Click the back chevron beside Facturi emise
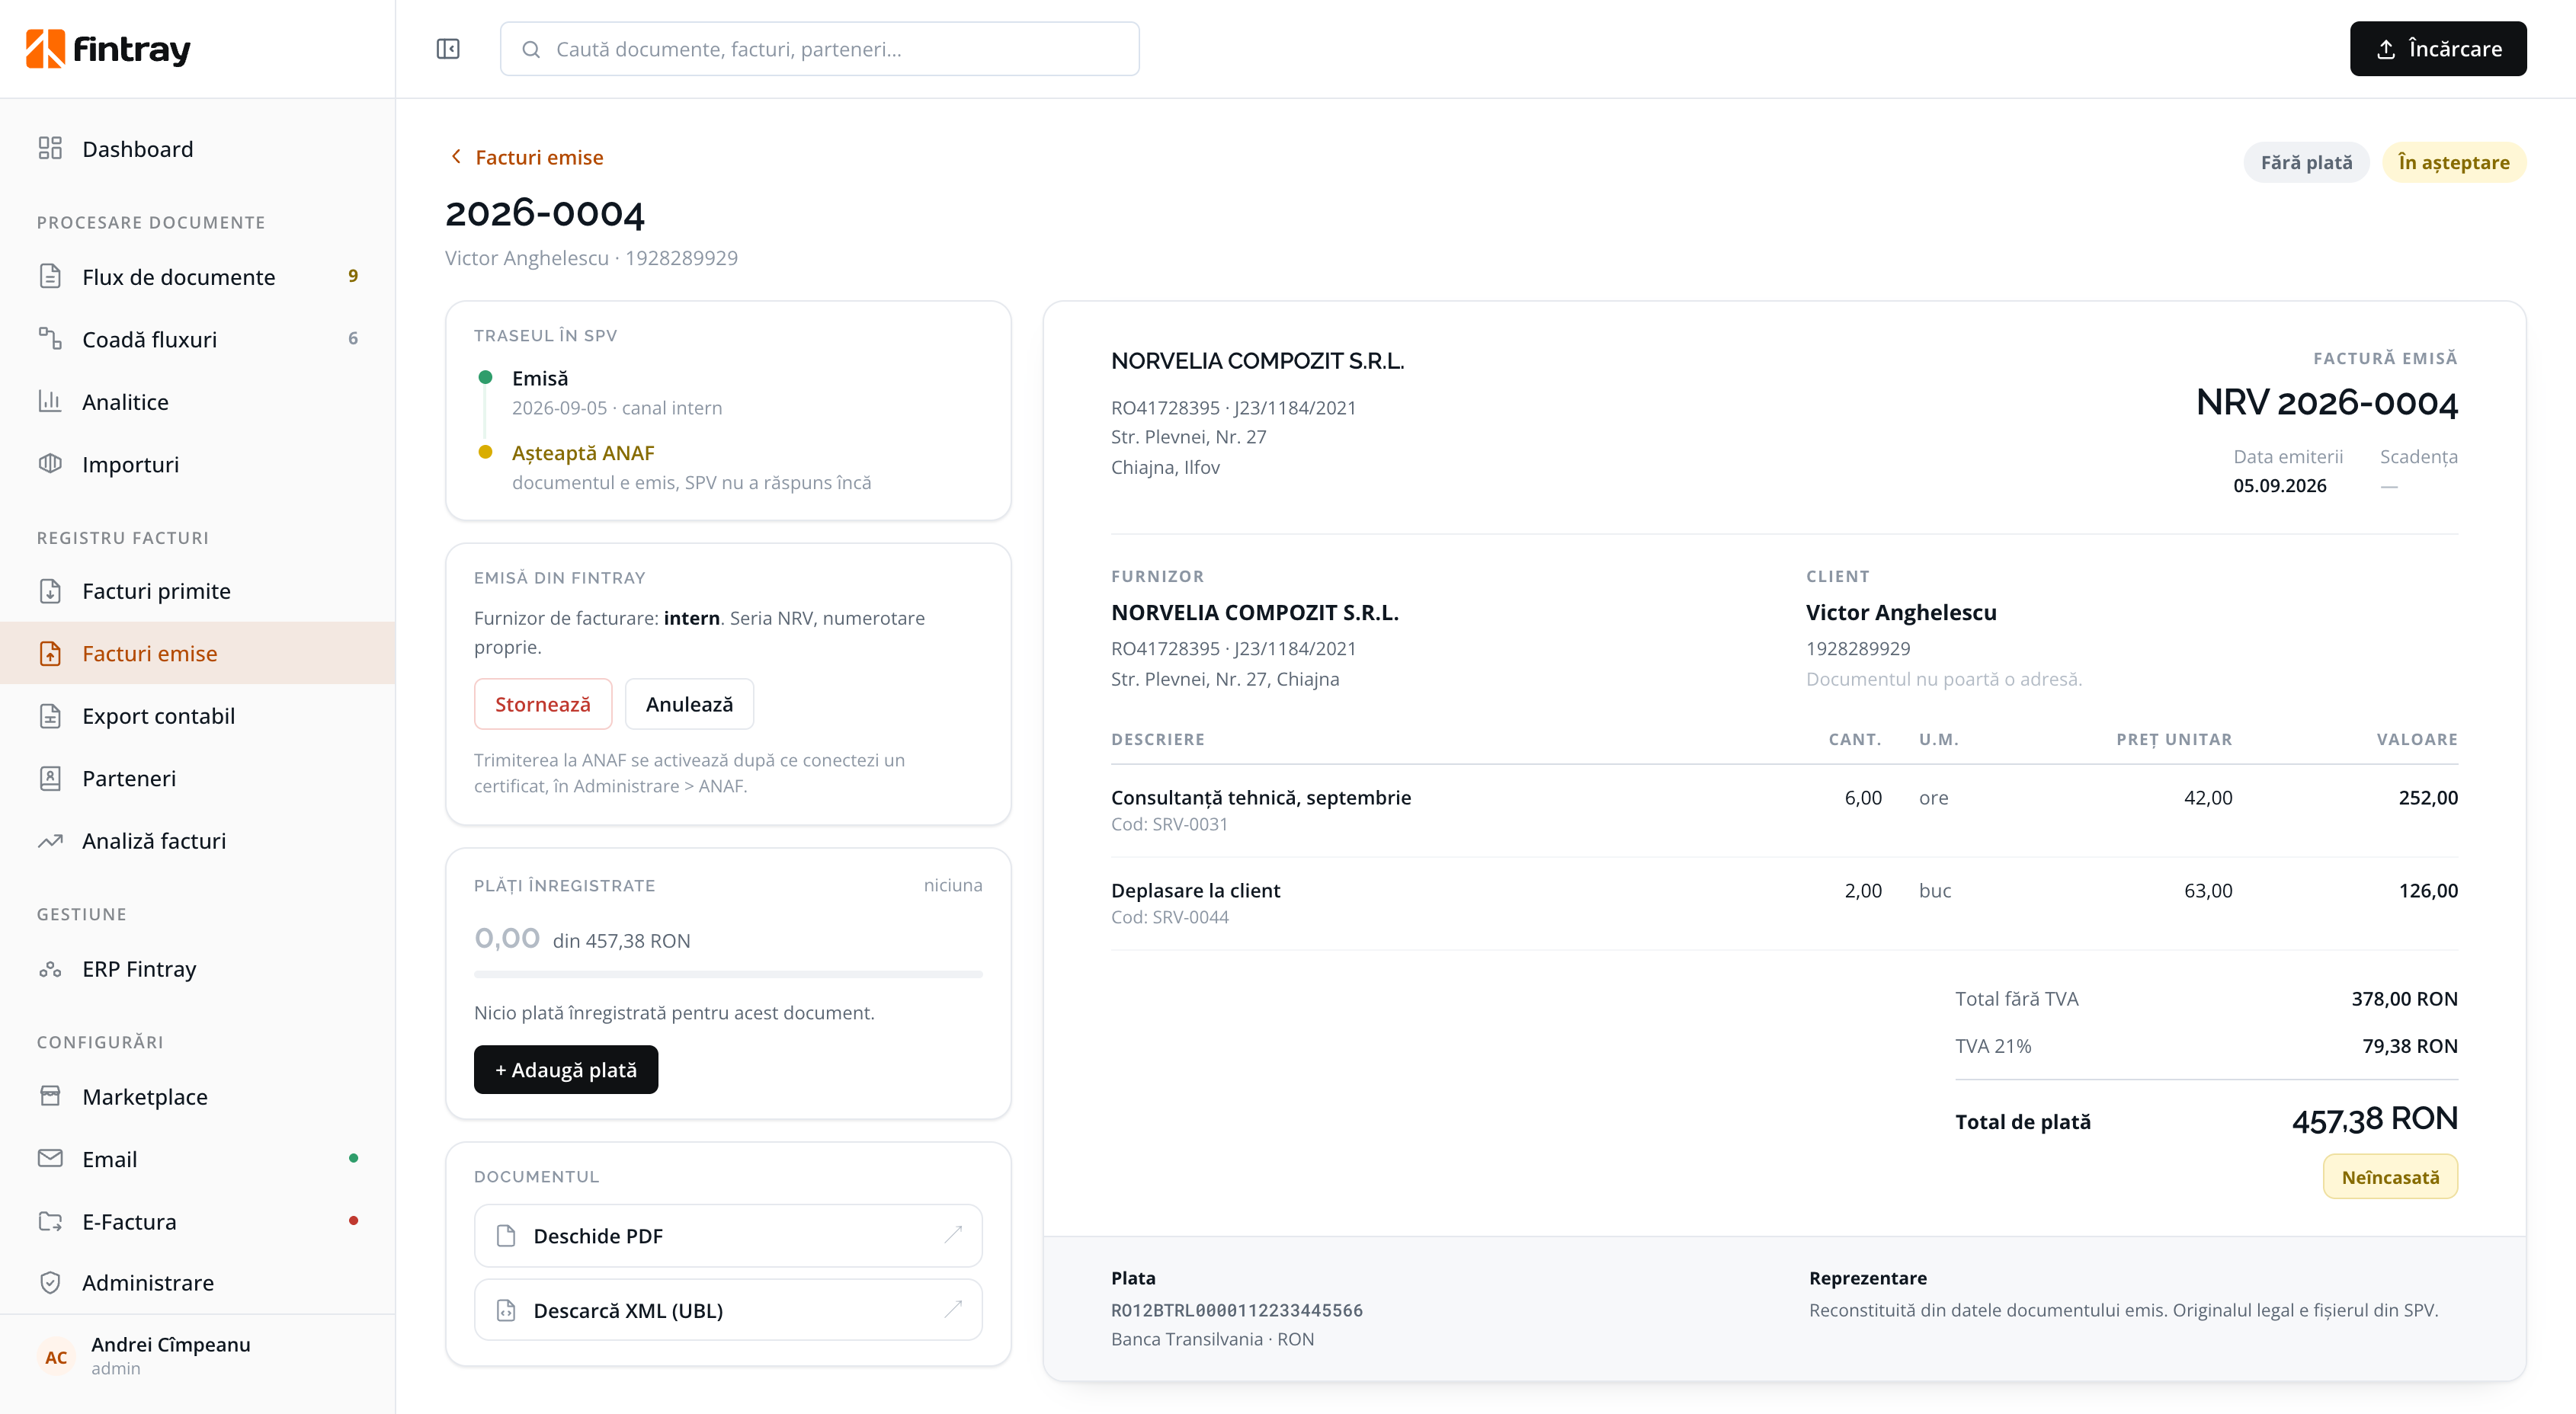Viewport: 2576px width, 1414px height. point(456,157)
